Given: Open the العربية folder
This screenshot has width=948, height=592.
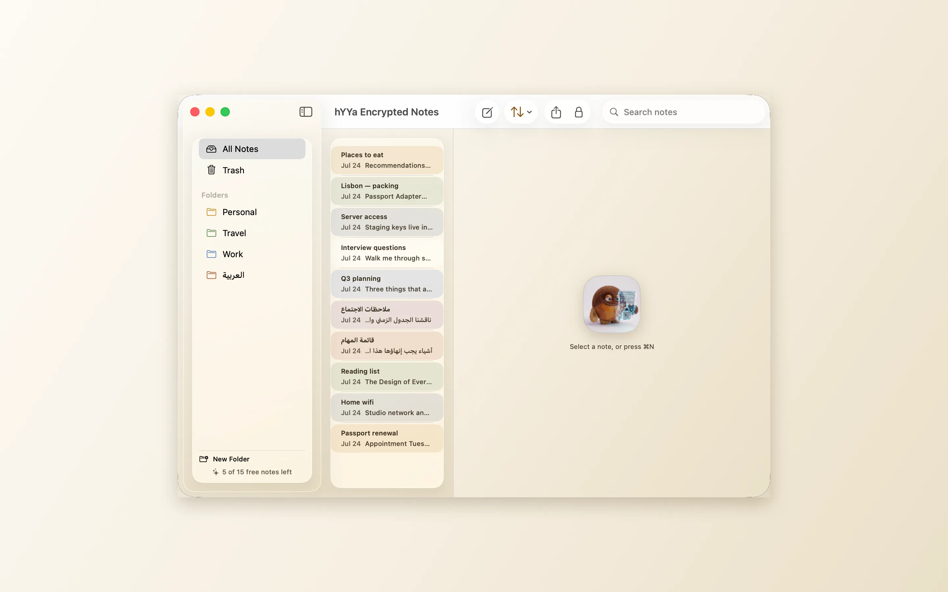Looking at the screenshot, I should coord(252,275).
